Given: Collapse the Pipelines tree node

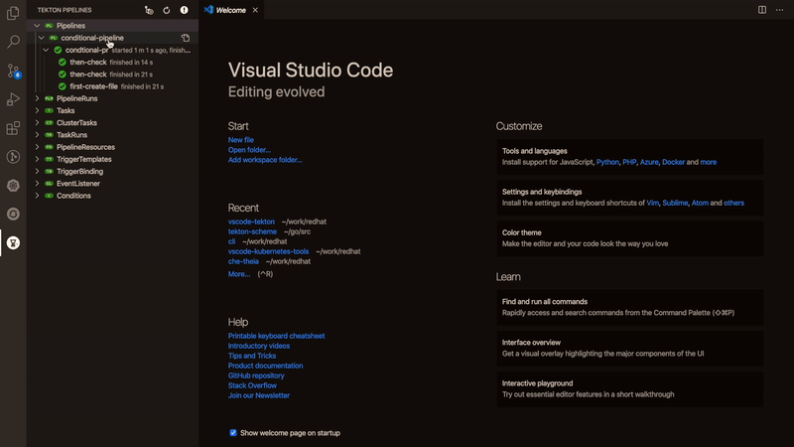Looking at the screenshot, I should [37, 26].
